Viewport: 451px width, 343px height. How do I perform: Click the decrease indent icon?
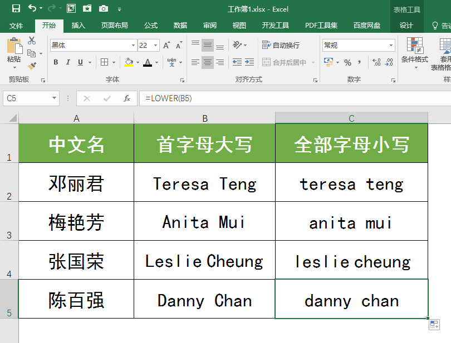[x=237, y=62]
